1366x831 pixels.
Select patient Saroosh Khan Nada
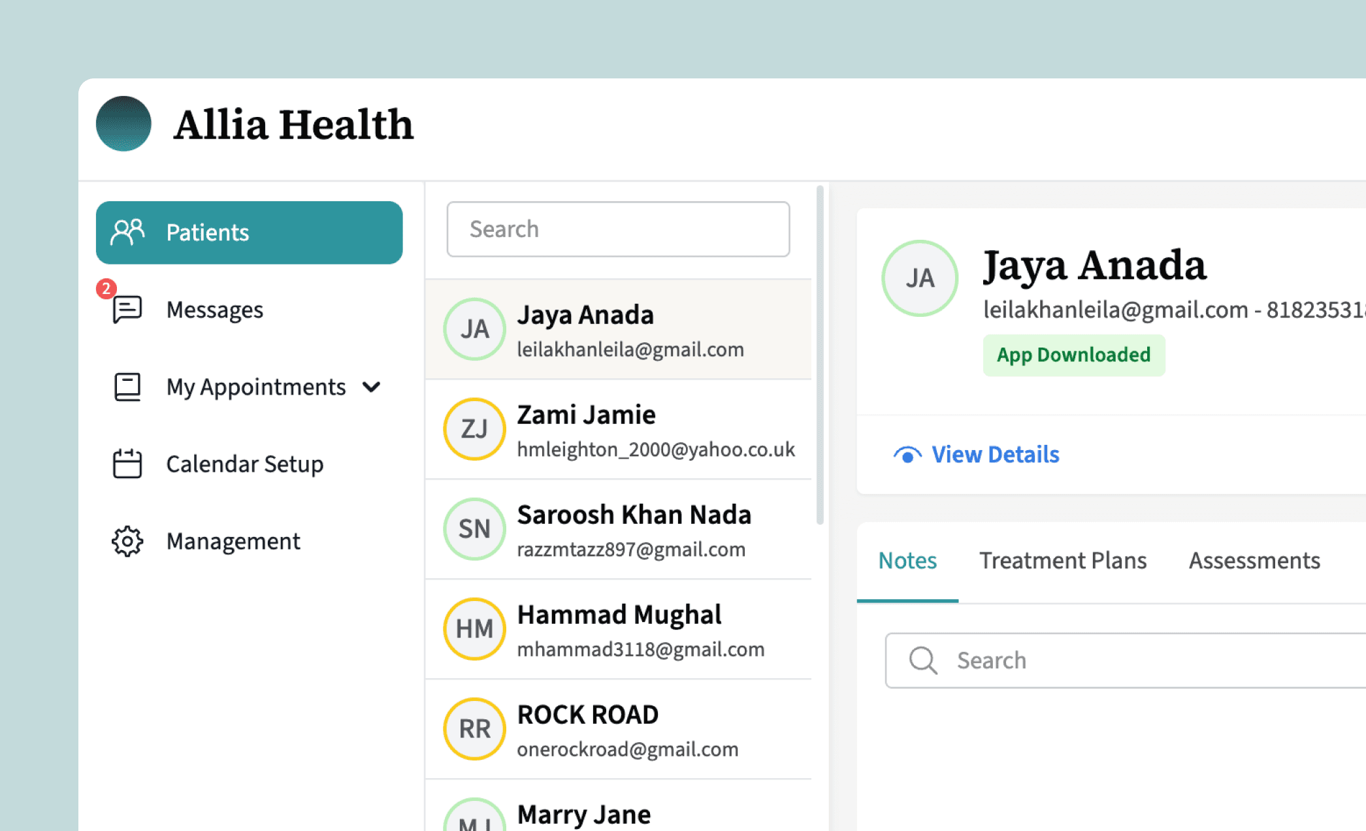point(618,529)
